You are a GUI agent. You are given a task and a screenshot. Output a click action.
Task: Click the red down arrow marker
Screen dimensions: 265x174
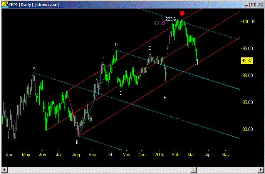point(182,13)
